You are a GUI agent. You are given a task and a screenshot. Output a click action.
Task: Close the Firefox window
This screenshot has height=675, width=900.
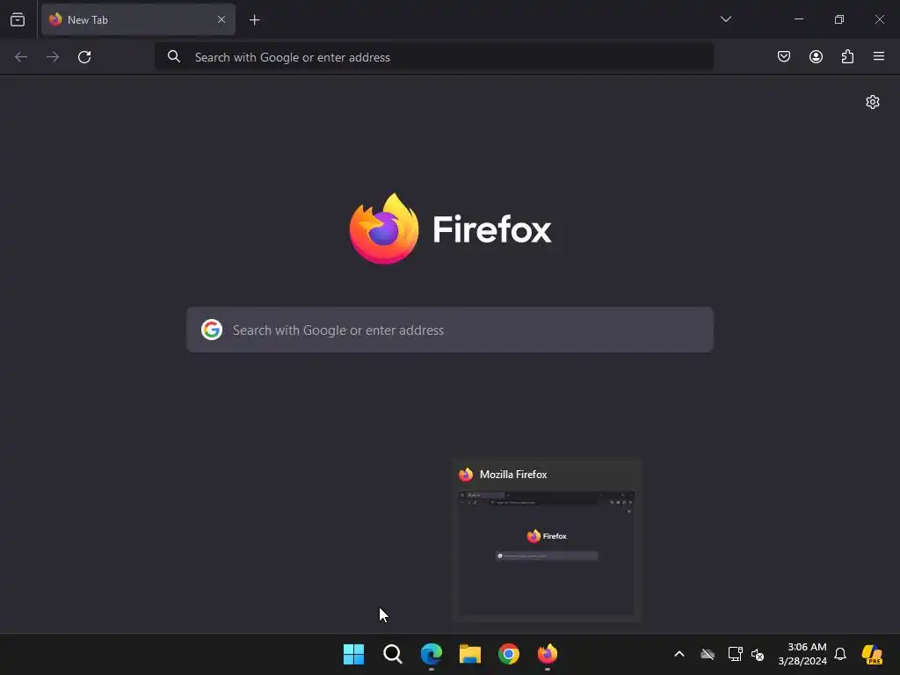879,19
